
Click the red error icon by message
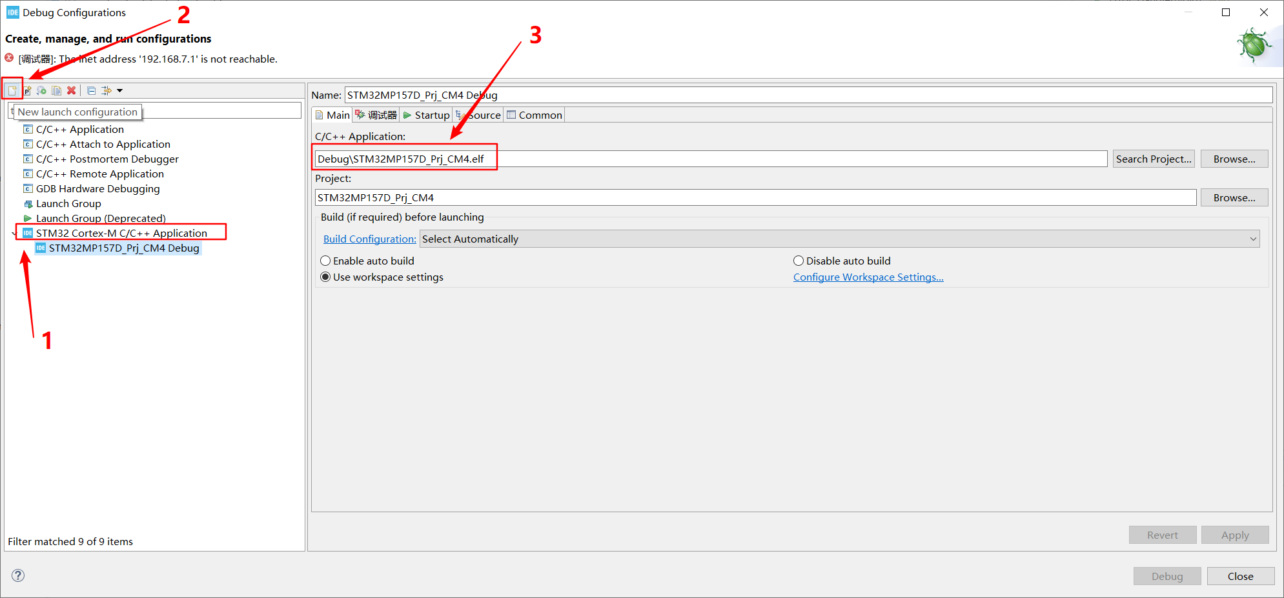9,58
